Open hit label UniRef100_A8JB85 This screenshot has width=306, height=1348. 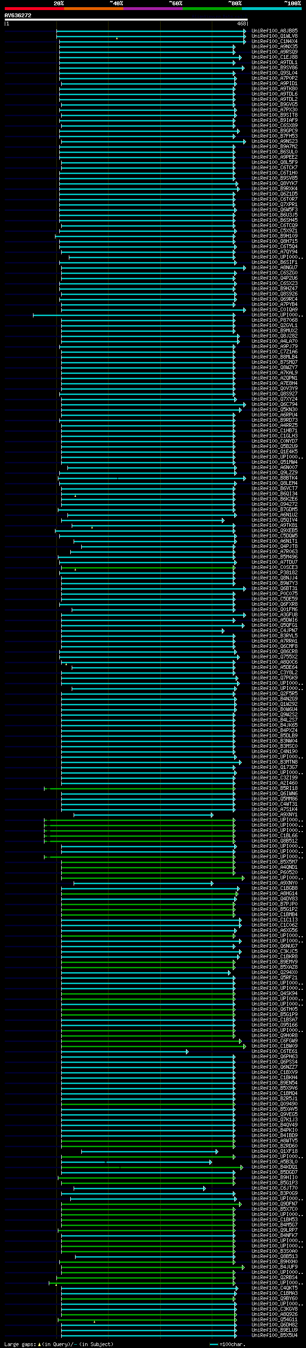click(274, 31)
